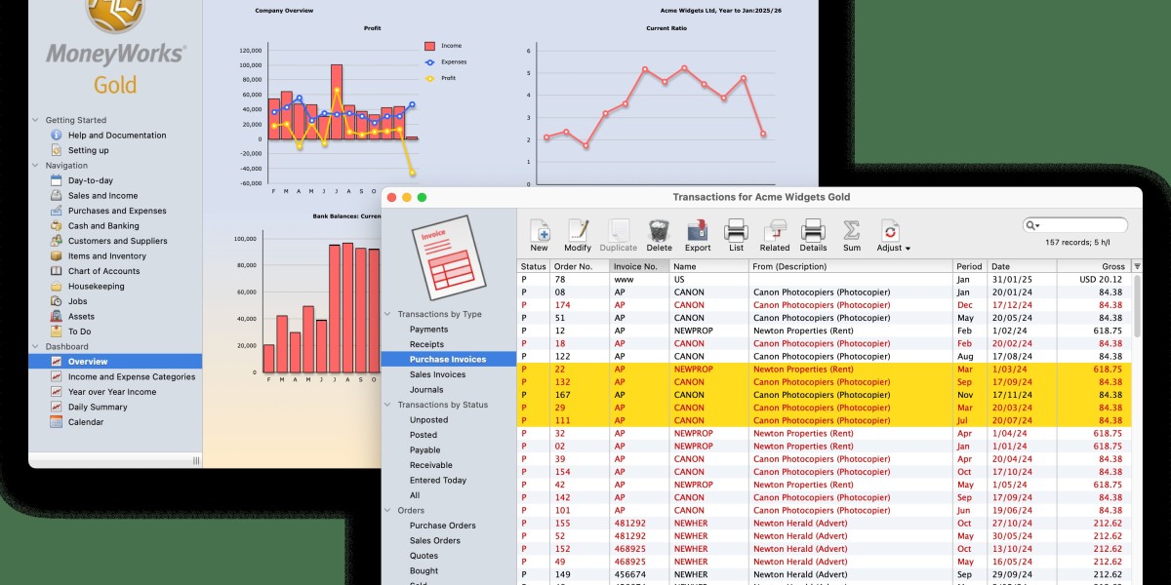1171x585 pixels.
Task: Show Unposted transactions
Action: 428,420
